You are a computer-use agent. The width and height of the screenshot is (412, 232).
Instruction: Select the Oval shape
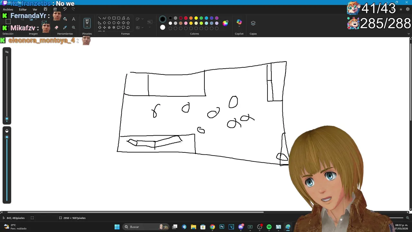pos(109,18)
